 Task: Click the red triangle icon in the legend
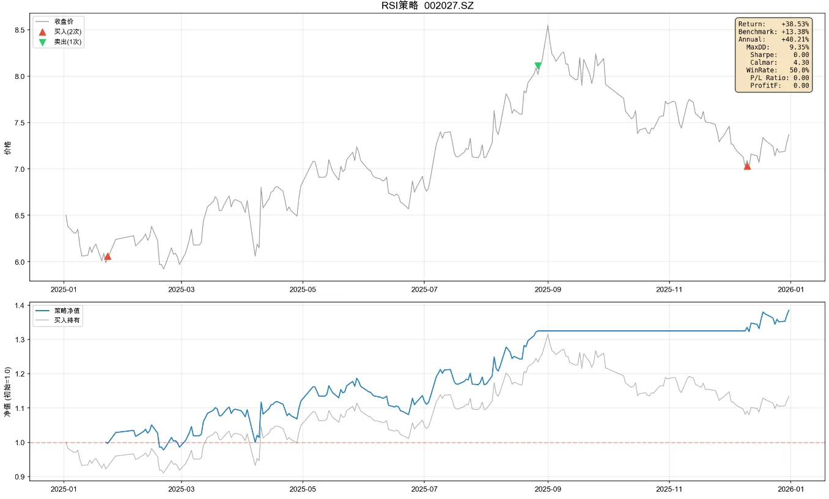tap(42, 32)
